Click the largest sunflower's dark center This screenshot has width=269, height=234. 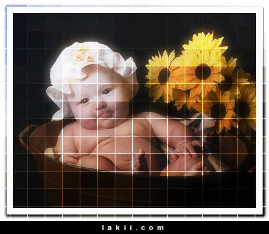pos(203,71)
